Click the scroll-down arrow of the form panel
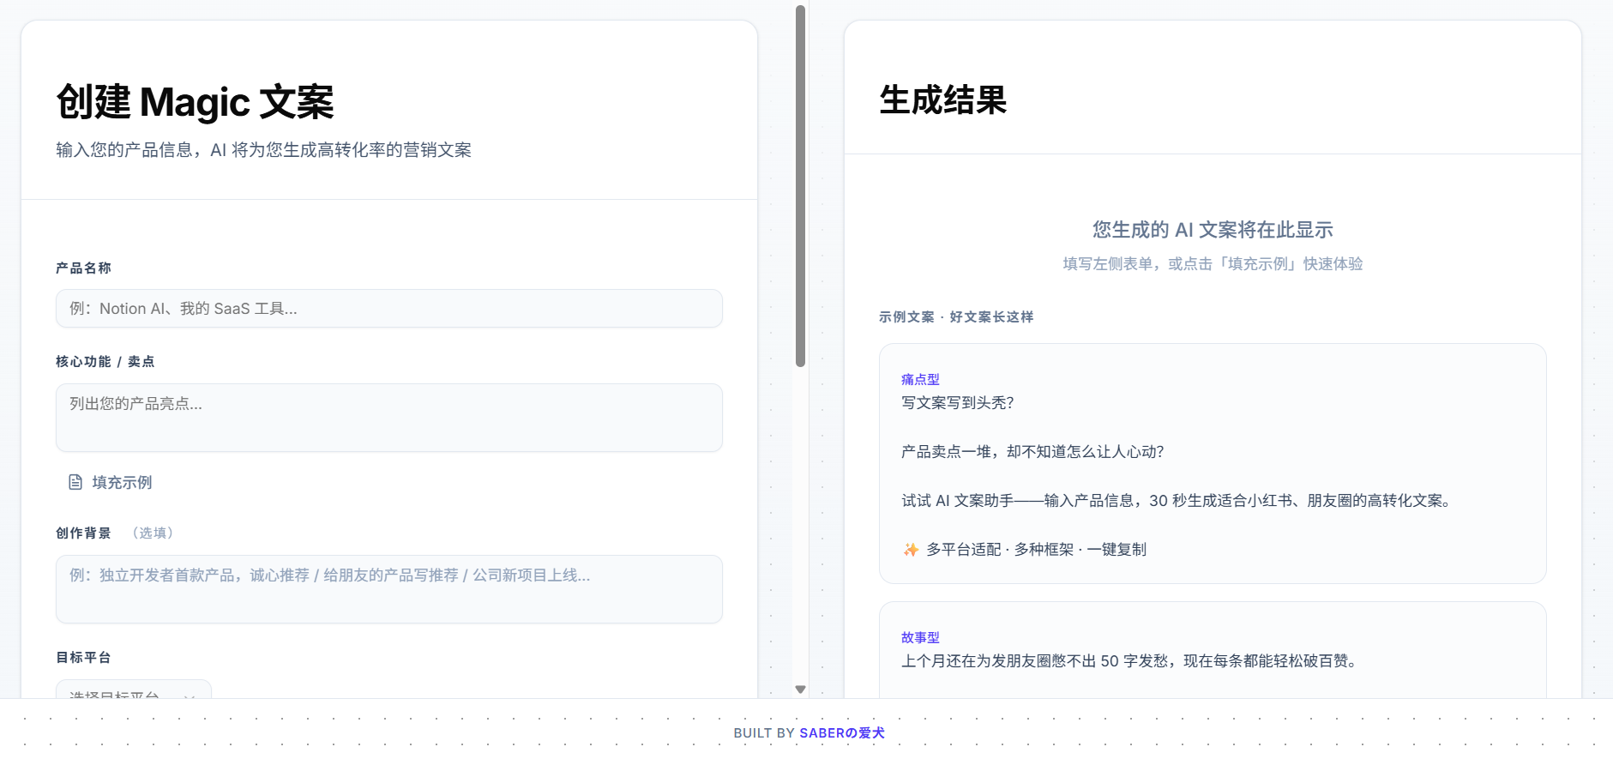The image size is (1613, 759). (800, 689)
